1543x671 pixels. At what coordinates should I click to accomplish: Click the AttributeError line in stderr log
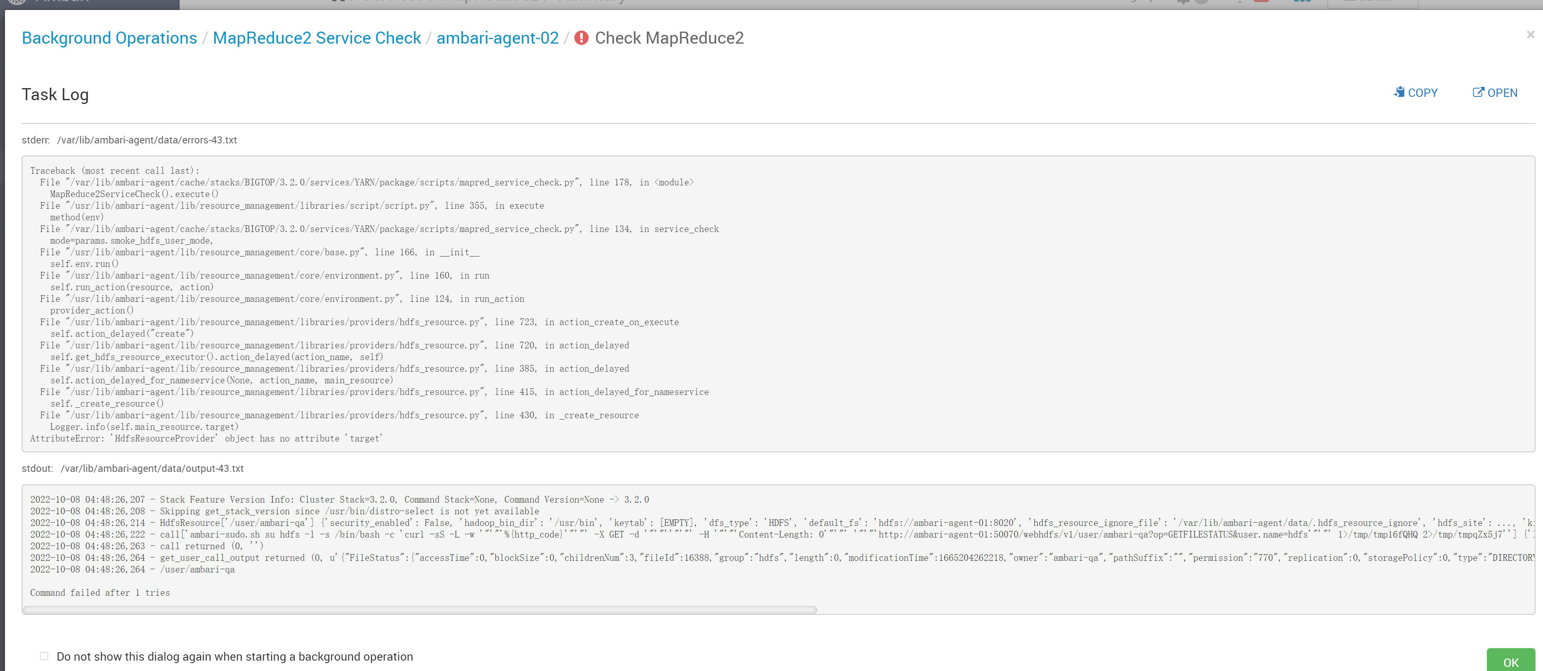(x=206, y=439)
